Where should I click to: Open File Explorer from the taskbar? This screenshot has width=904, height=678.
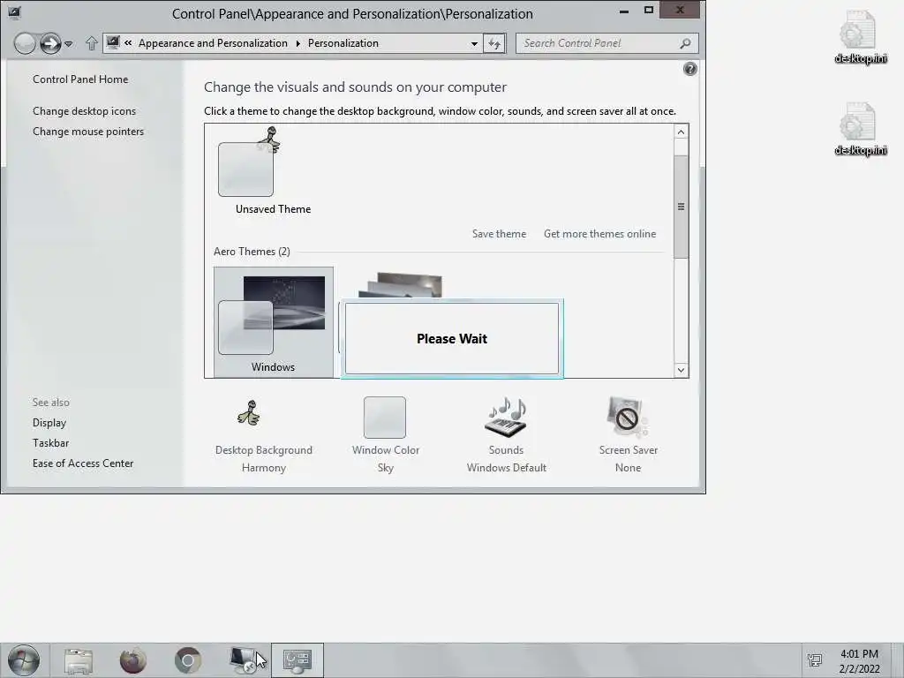(79, 660)
